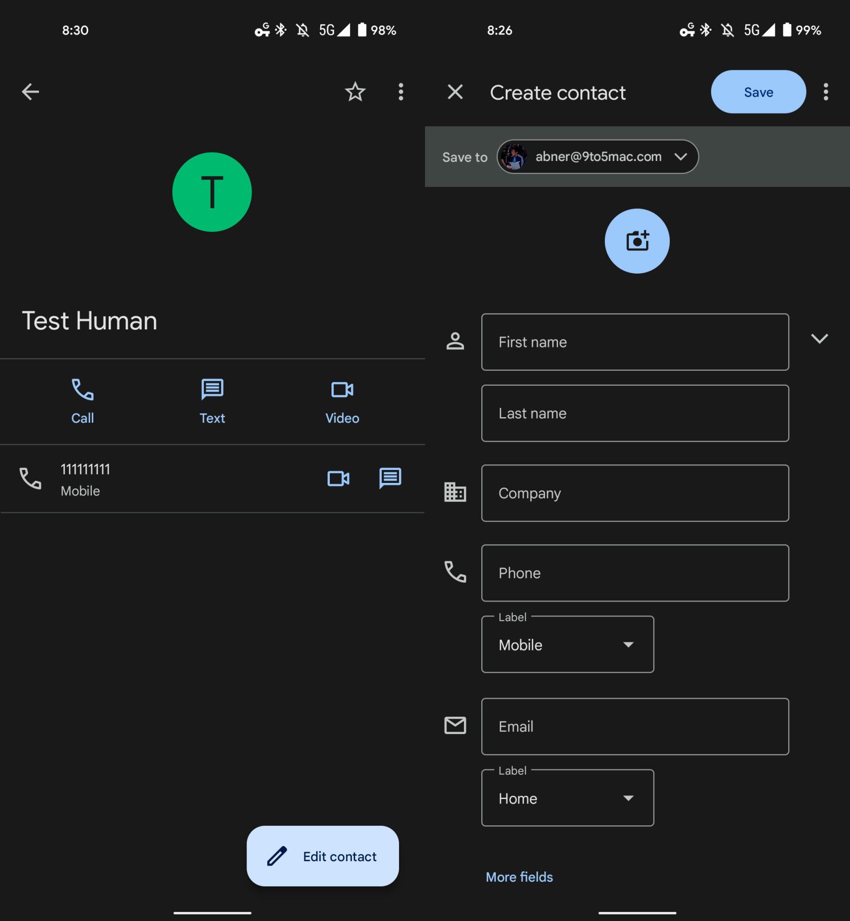This screenshot has width=850, height=921.
Task: Open the Mobile phone label dropdown
Action: point(567,644)
